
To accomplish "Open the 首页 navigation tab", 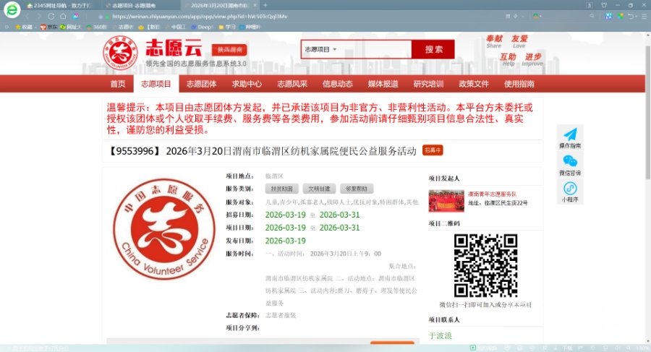I will pos(117,84).
